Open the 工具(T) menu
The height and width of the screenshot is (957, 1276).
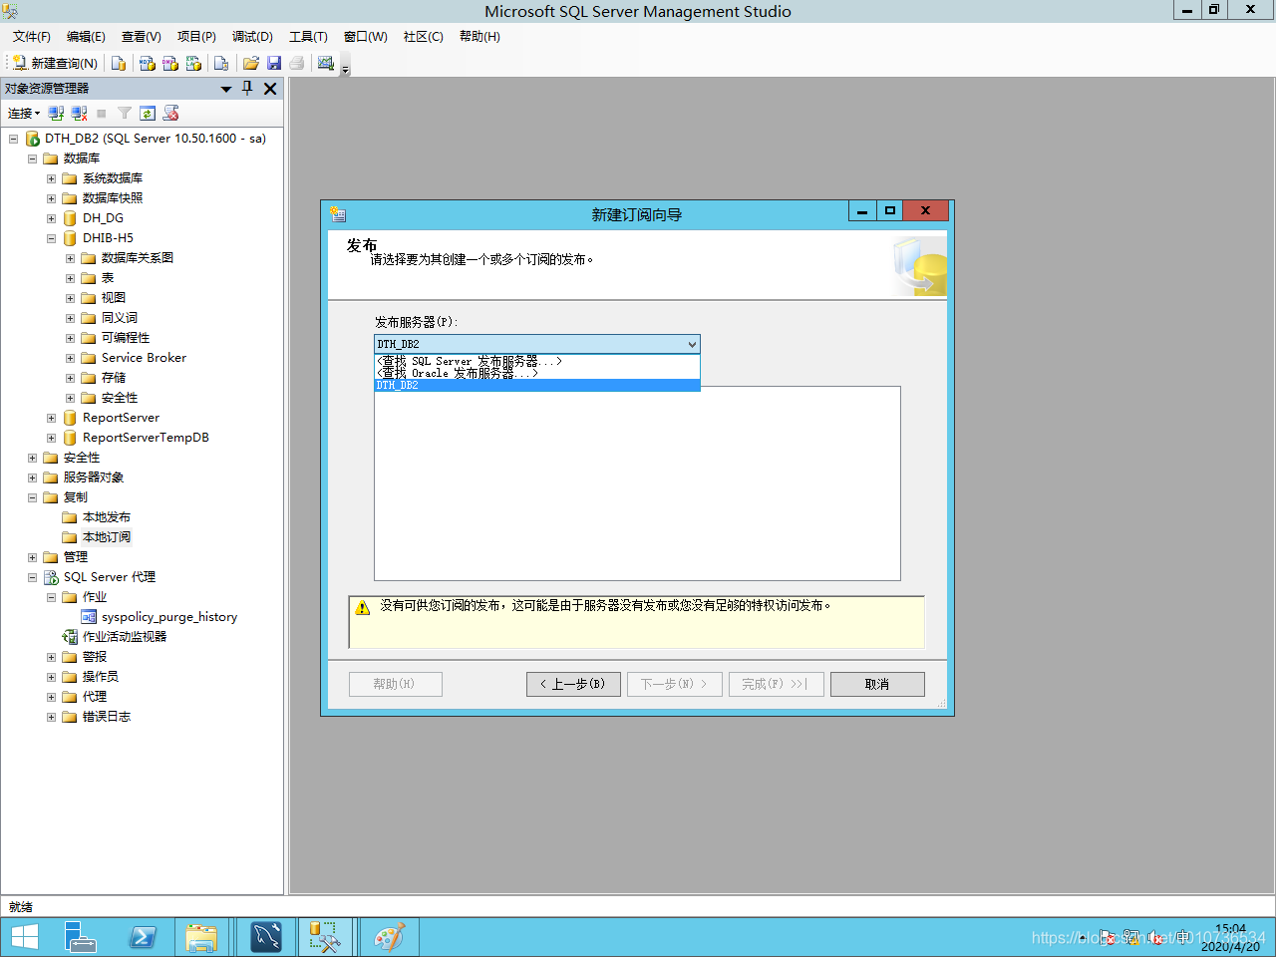[x=308, y=37]
